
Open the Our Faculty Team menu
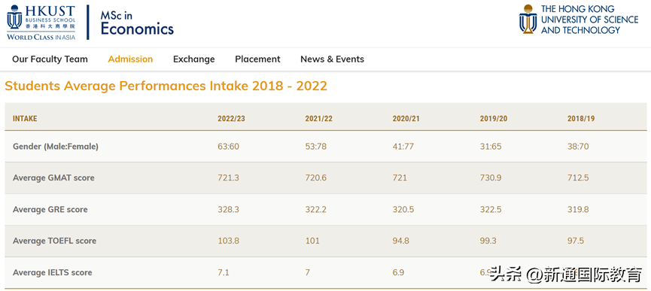(x=50, y=59)
